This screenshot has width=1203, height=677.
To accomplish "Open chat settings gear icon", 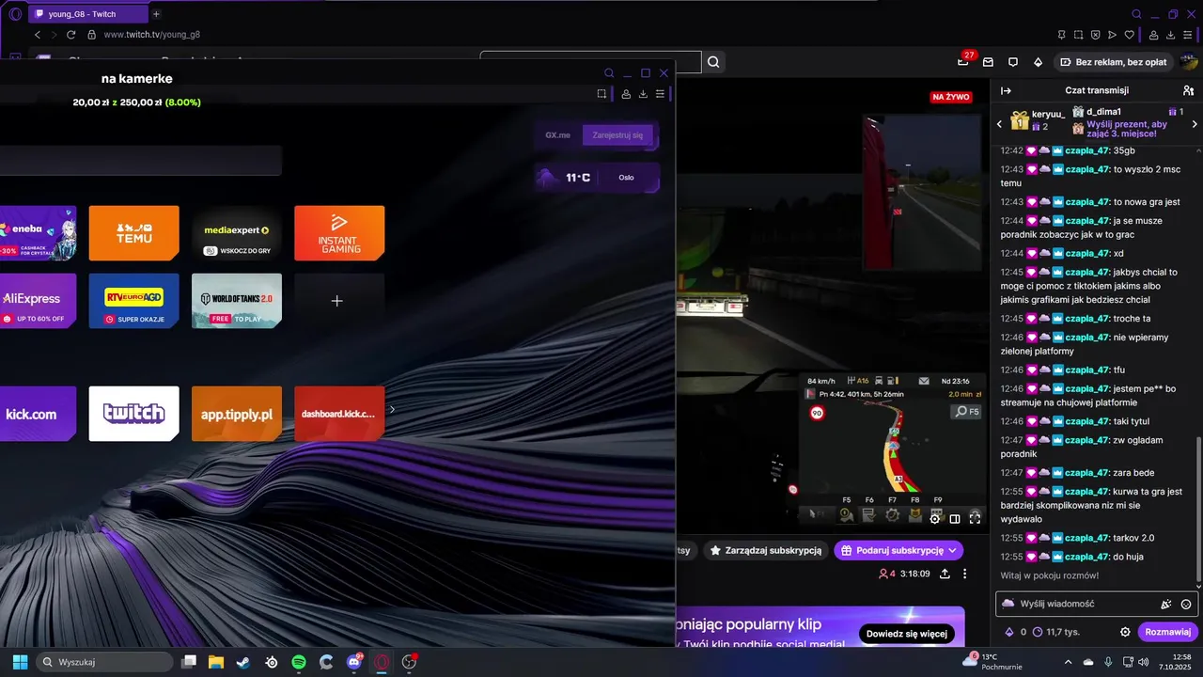I will tap(1125, 632).
